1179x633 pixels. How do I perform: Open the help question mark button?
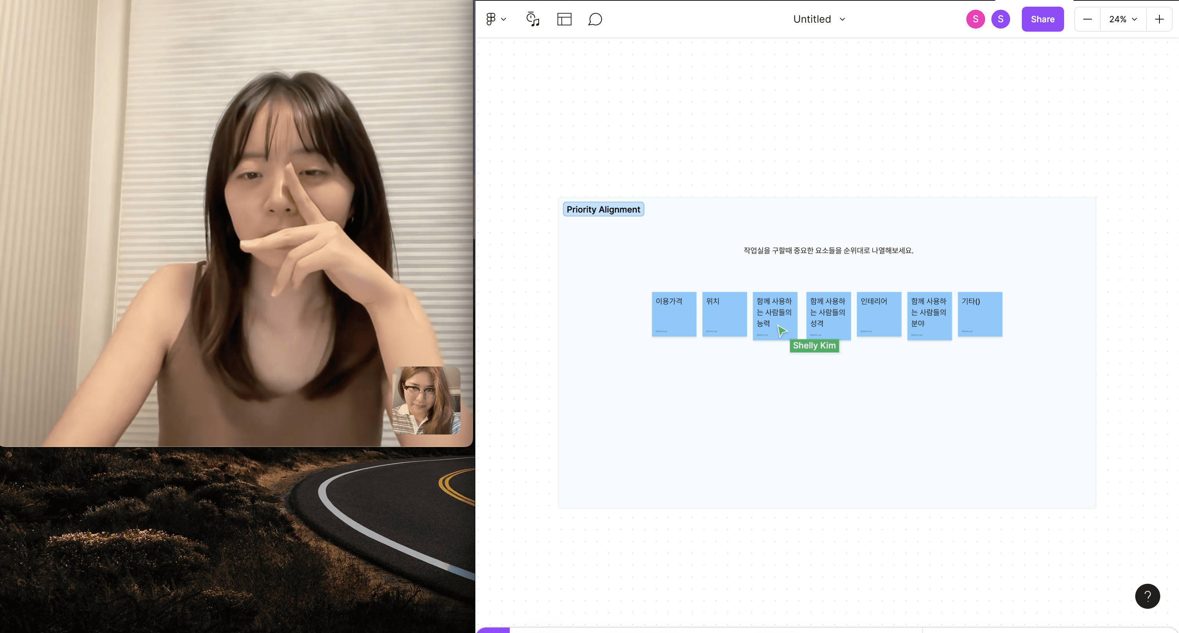[x=1147, y=596]
